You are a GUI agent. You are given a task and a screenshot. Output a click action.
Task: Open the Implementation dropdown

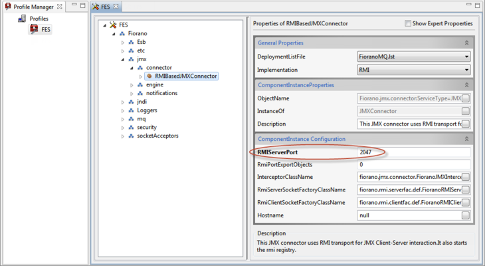click(x=466, y=70)
